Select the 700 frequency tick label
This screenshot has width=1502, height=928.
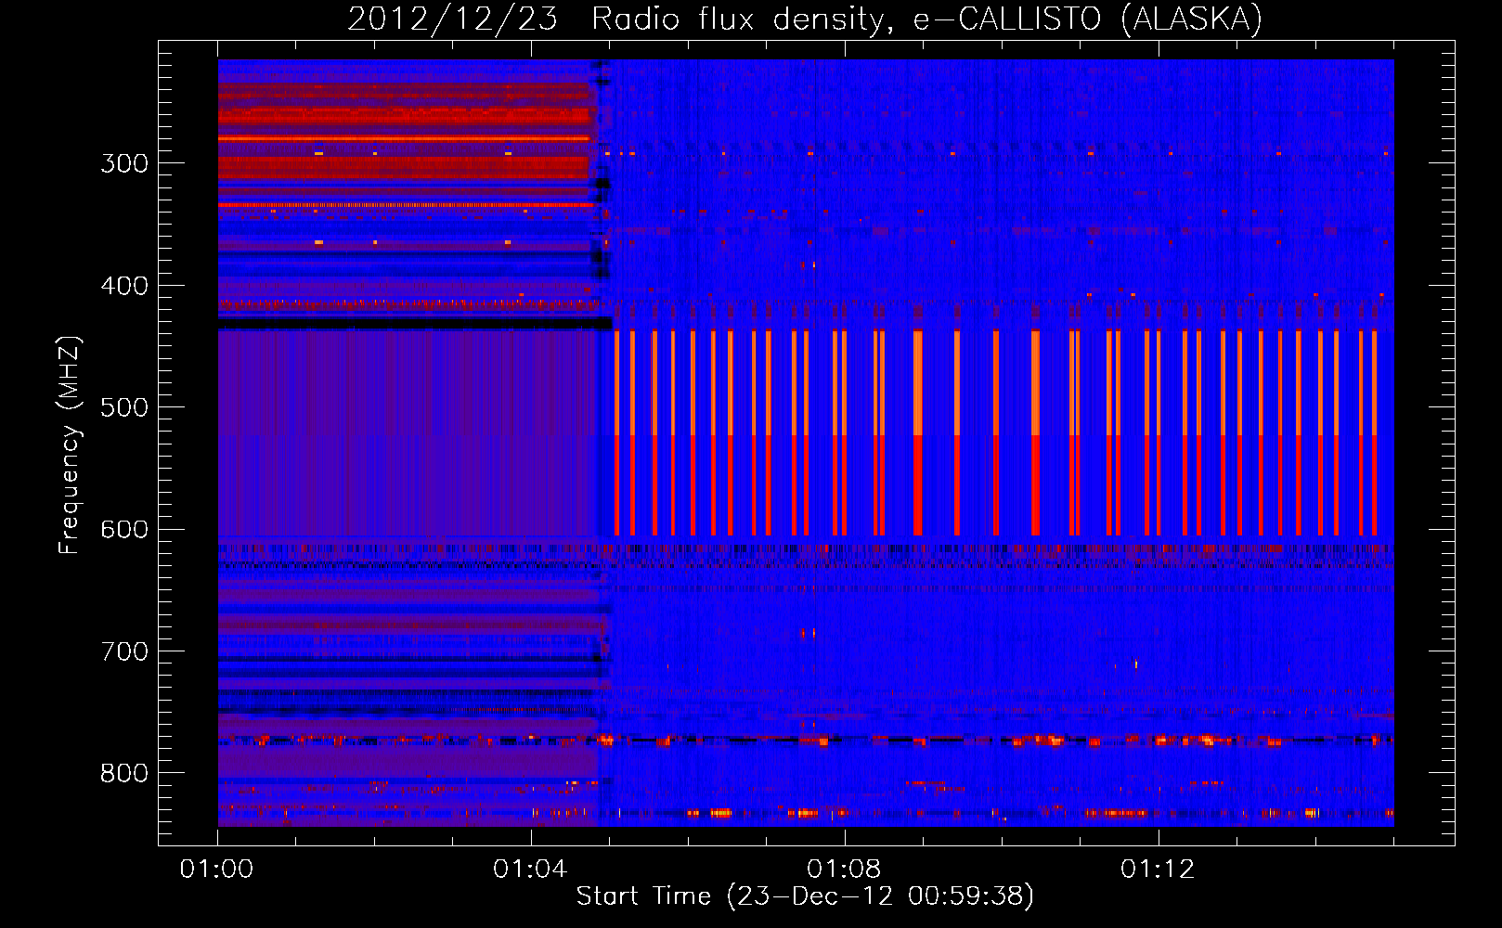point(124,651)
